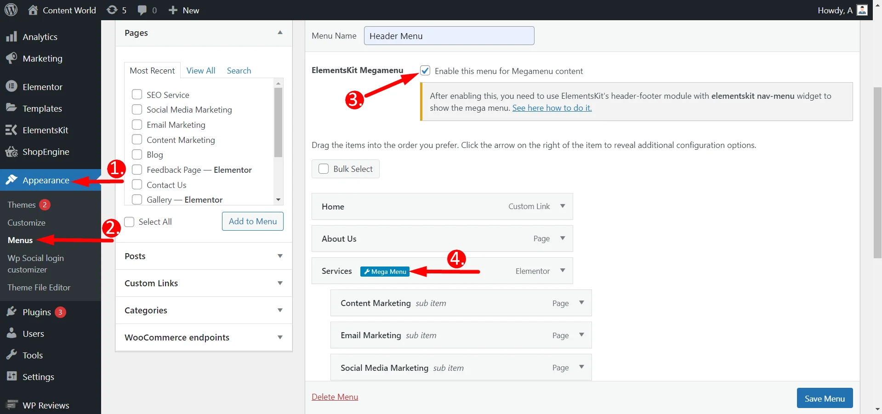
Task: Click the Delete Menu link
Action: pos(335,397)
